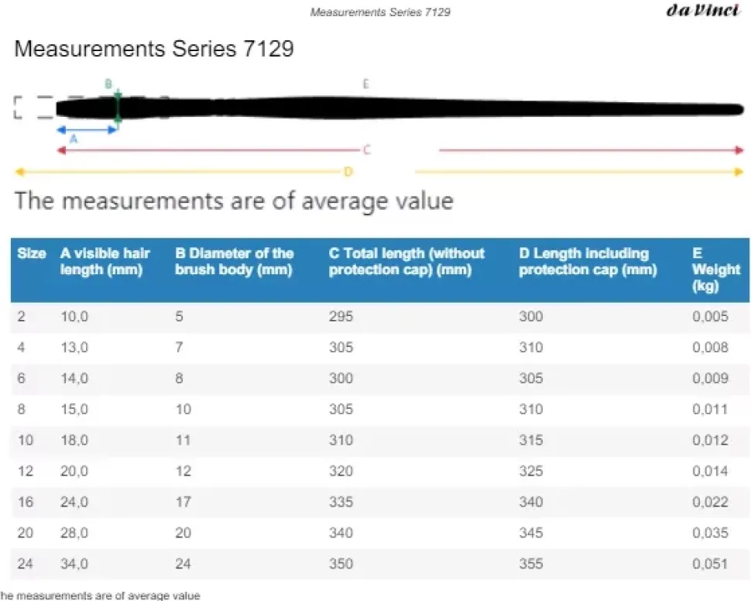Click the D Length including protection cap header

click(588, 261)
